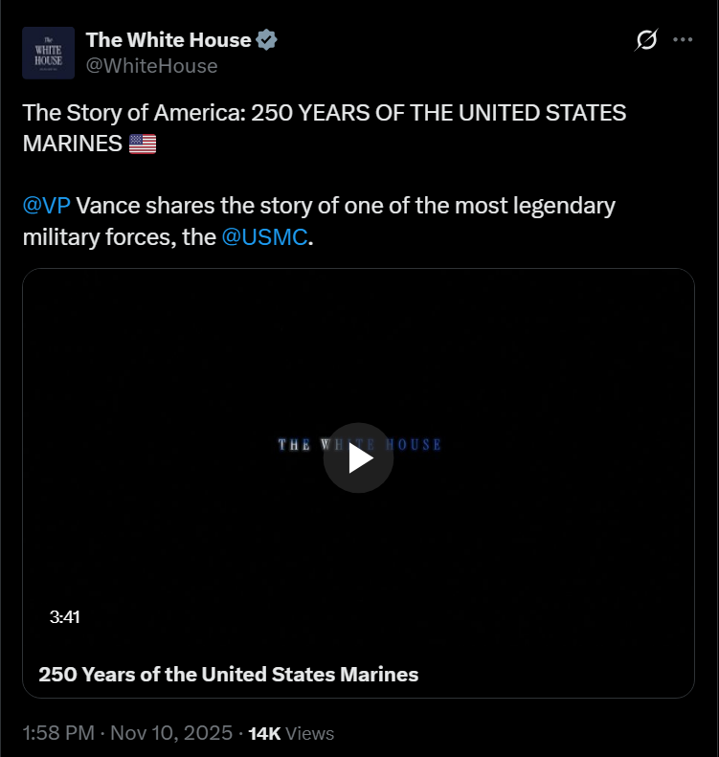
Task: Click The White House display name
Action: tap(169, 40)
